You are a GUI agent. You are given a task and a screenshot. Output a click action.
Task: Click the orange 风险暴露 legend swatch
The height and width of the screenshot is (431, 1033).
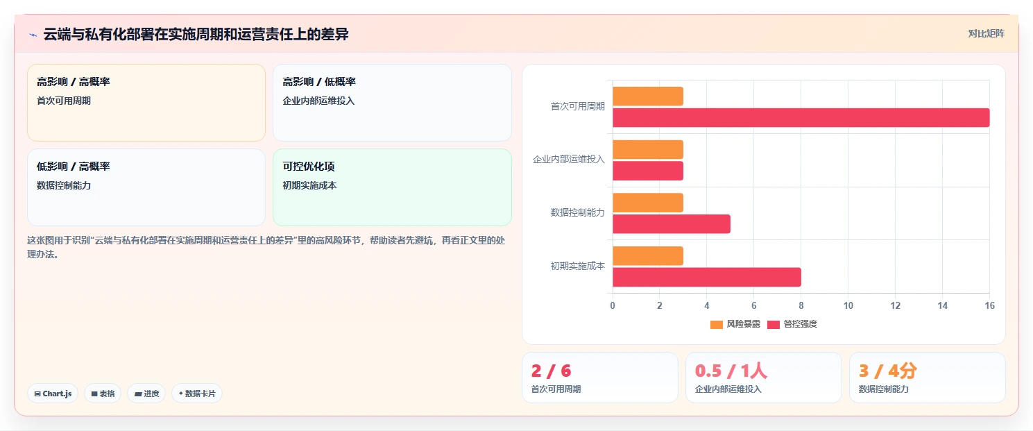click(717, 324)
